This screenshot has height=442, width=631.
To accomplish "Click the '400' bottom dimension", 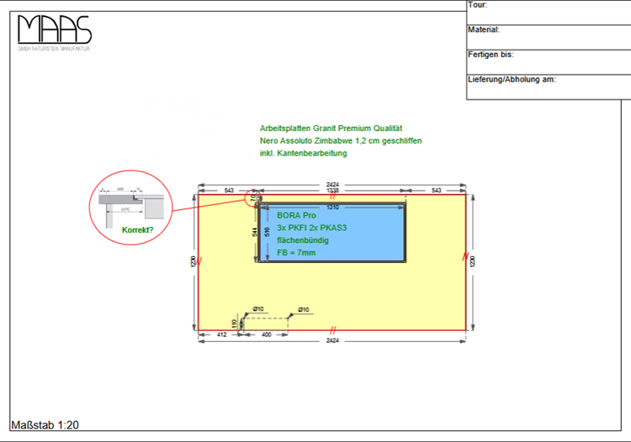I will point(267,334).
